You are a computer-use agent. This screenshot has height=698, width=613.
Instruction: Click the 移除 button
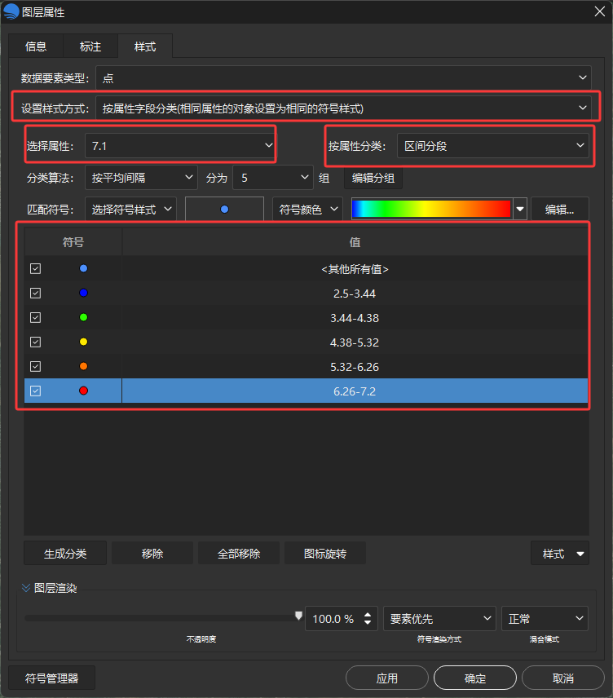click(152, 554)
